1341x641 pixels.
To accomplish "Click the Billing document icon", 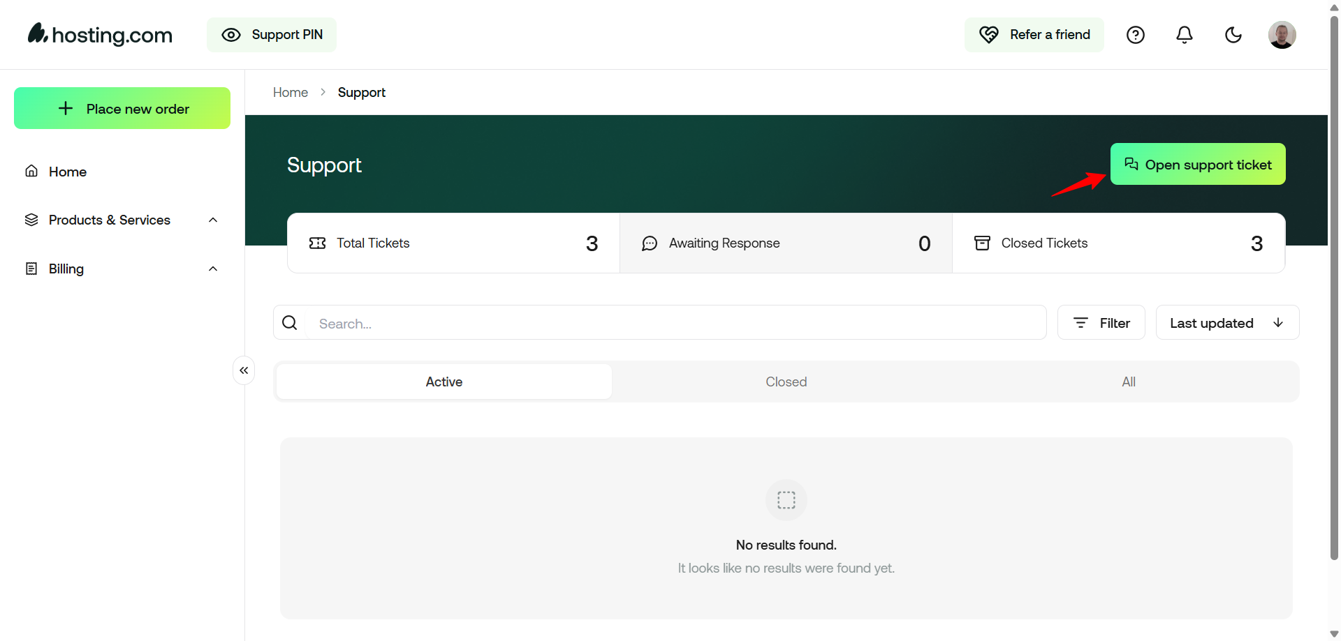I will click(x=31, y=269).
